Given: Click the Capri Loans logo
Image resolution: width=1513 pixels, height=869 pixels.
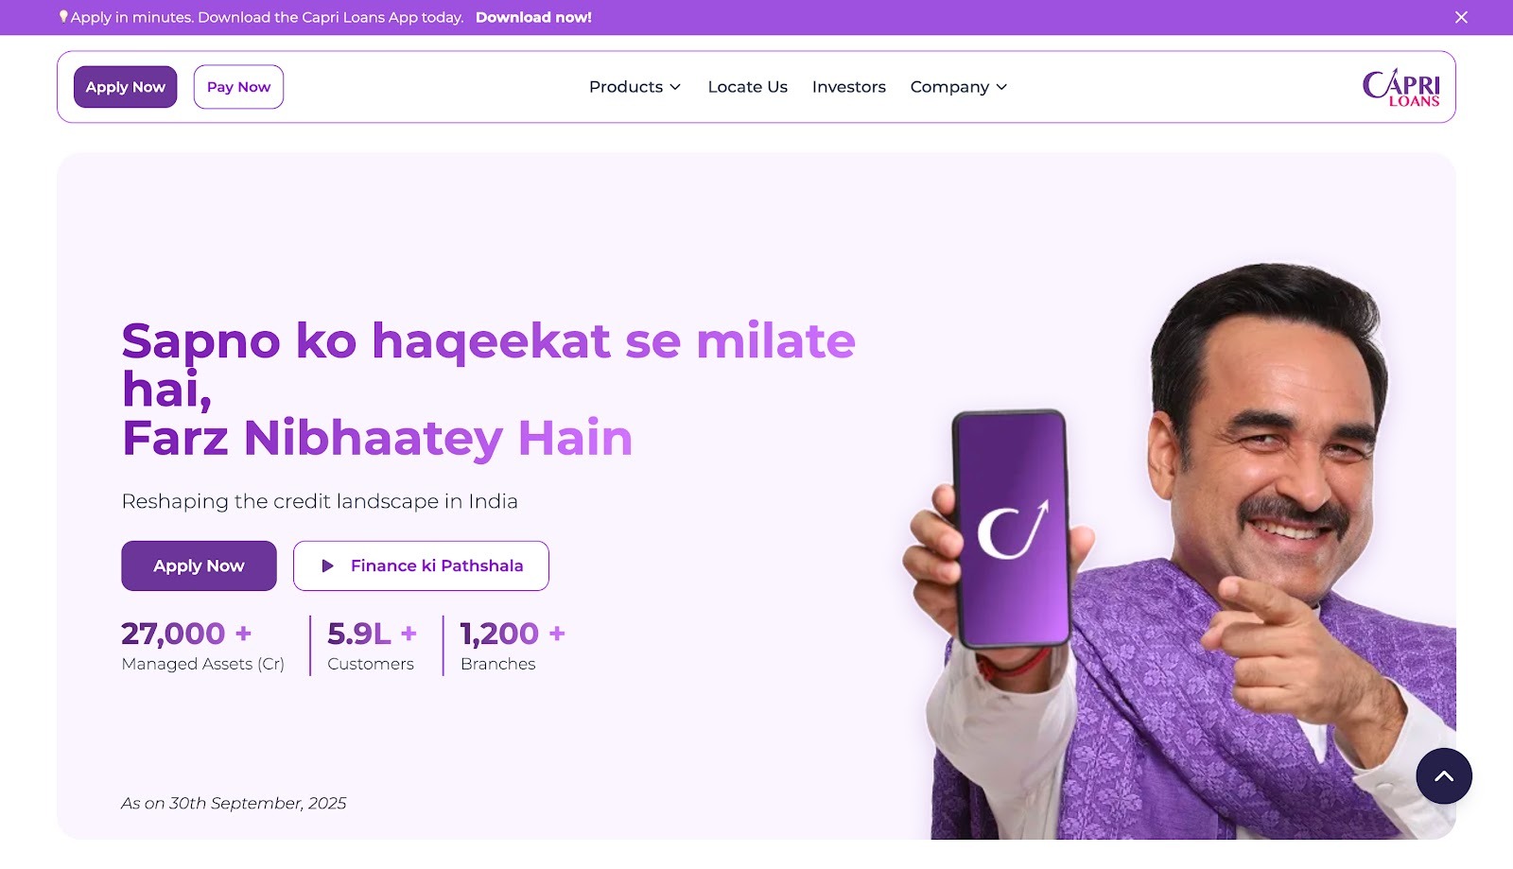Looking at the screenshot, I should coord(1400,87).
